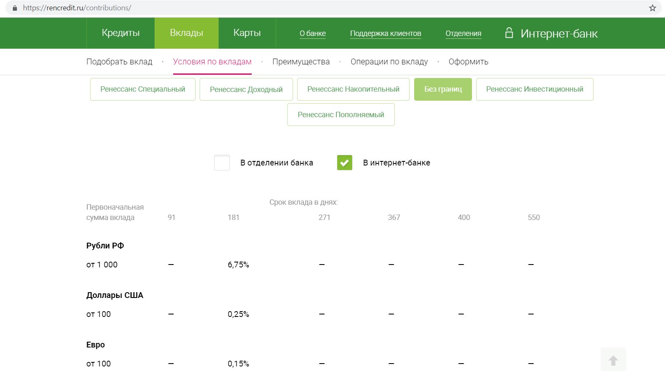This screenshot has height=371, width=665.
Task: Click the 'Евро' currency heading
Action: pos(95,345)
